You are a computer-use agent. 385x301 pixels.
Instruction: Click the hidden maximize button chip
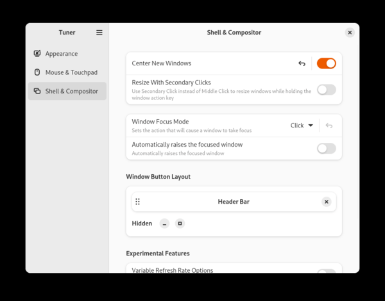point(180,224)
